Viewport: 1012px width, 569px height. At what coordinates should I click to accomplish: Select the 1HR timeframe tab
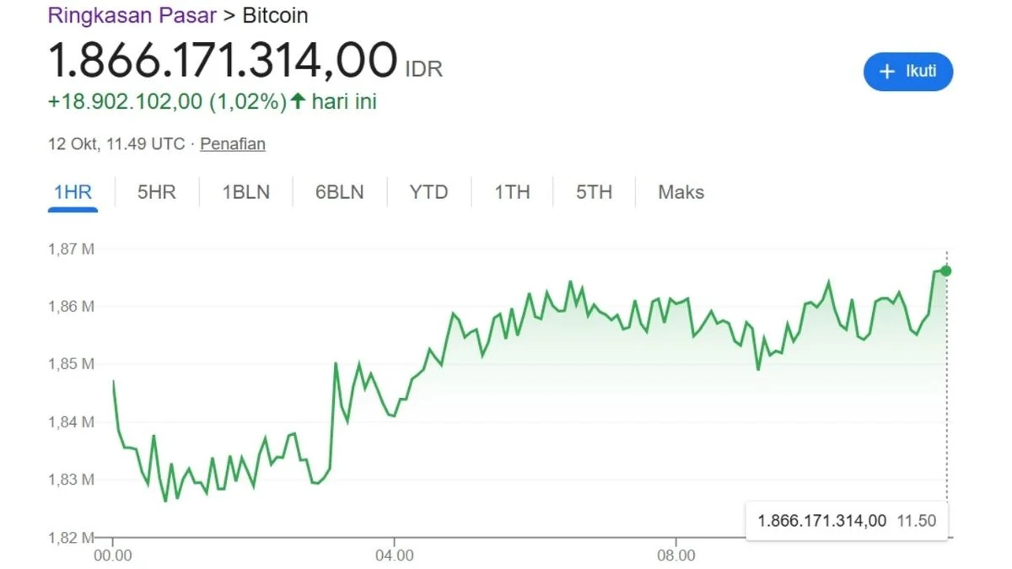[73, 192]
